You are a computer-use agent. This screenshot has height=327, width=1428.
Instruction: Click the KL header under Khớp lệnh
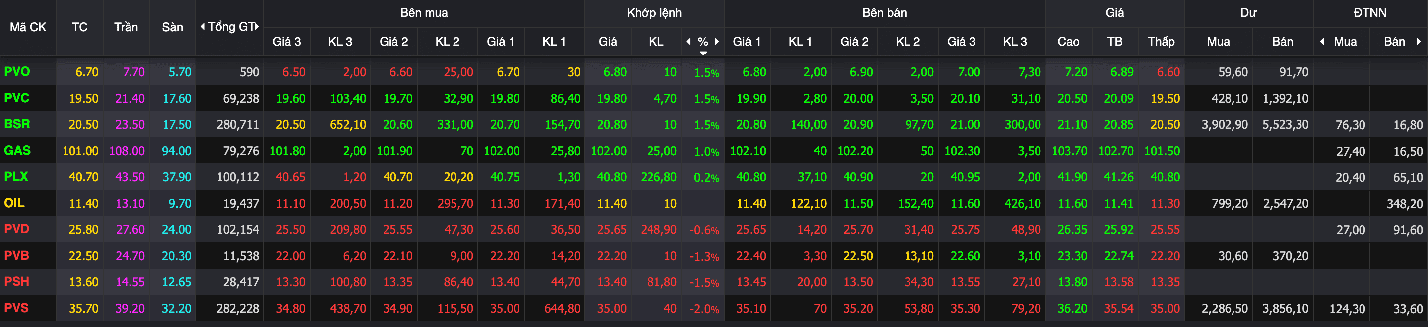click(656, 42)
